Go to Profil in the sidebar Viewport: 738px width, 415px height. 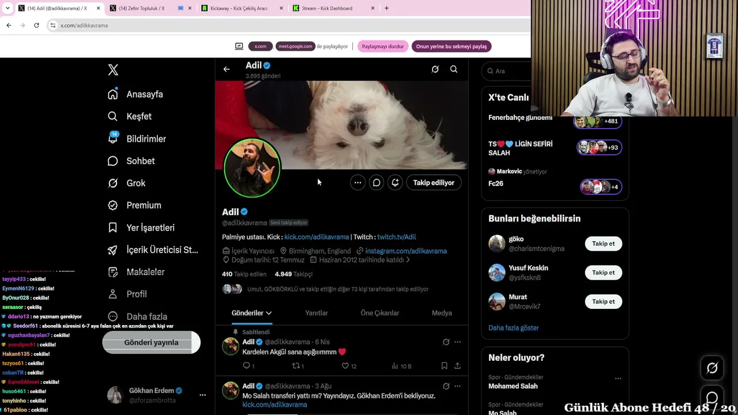point(128,294)
